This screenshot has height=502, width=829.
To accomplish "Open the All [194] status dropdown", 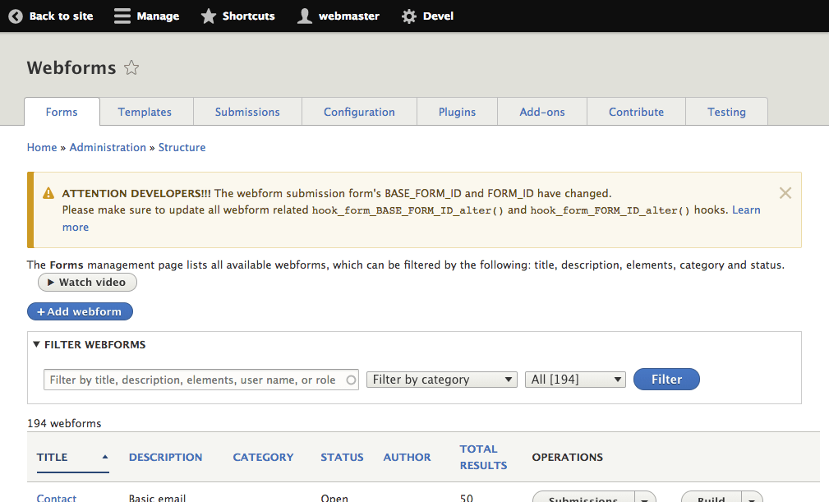I will [x=574, y=379].
